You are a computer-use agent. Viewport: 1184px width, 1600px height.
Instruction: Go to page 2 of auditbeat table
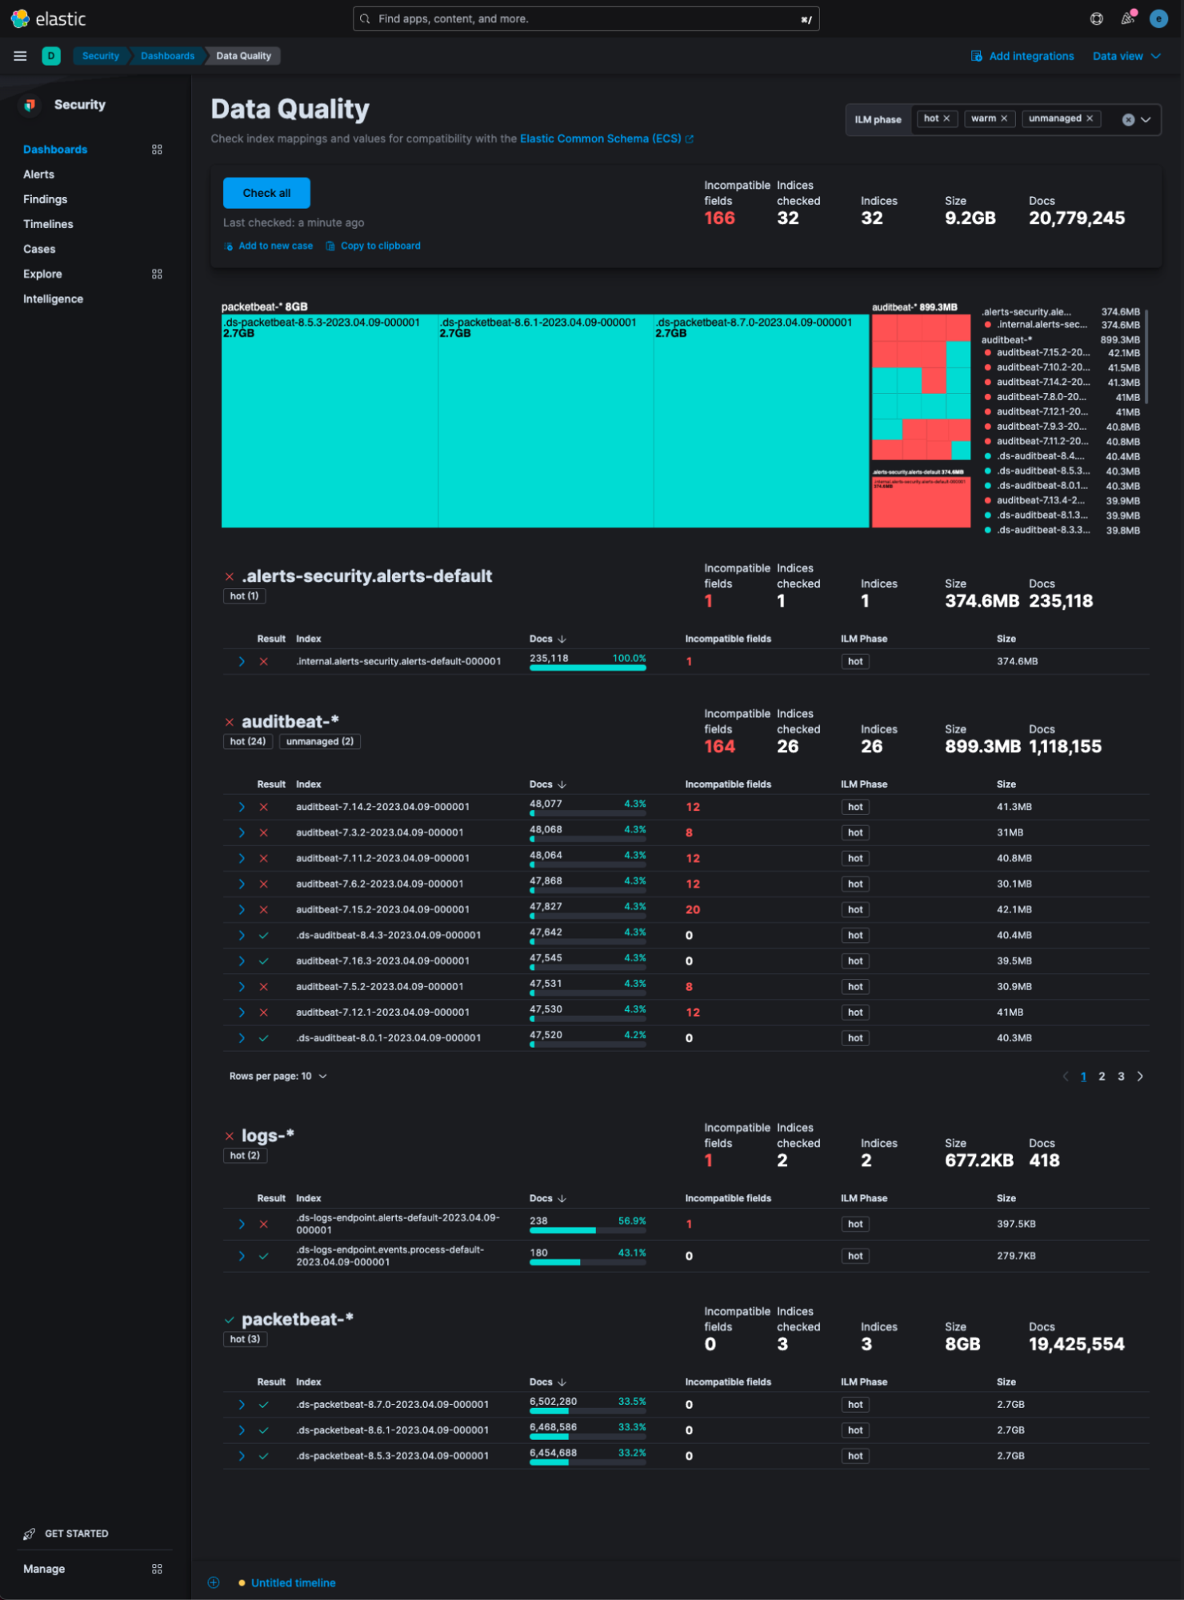(1102, 1077)
